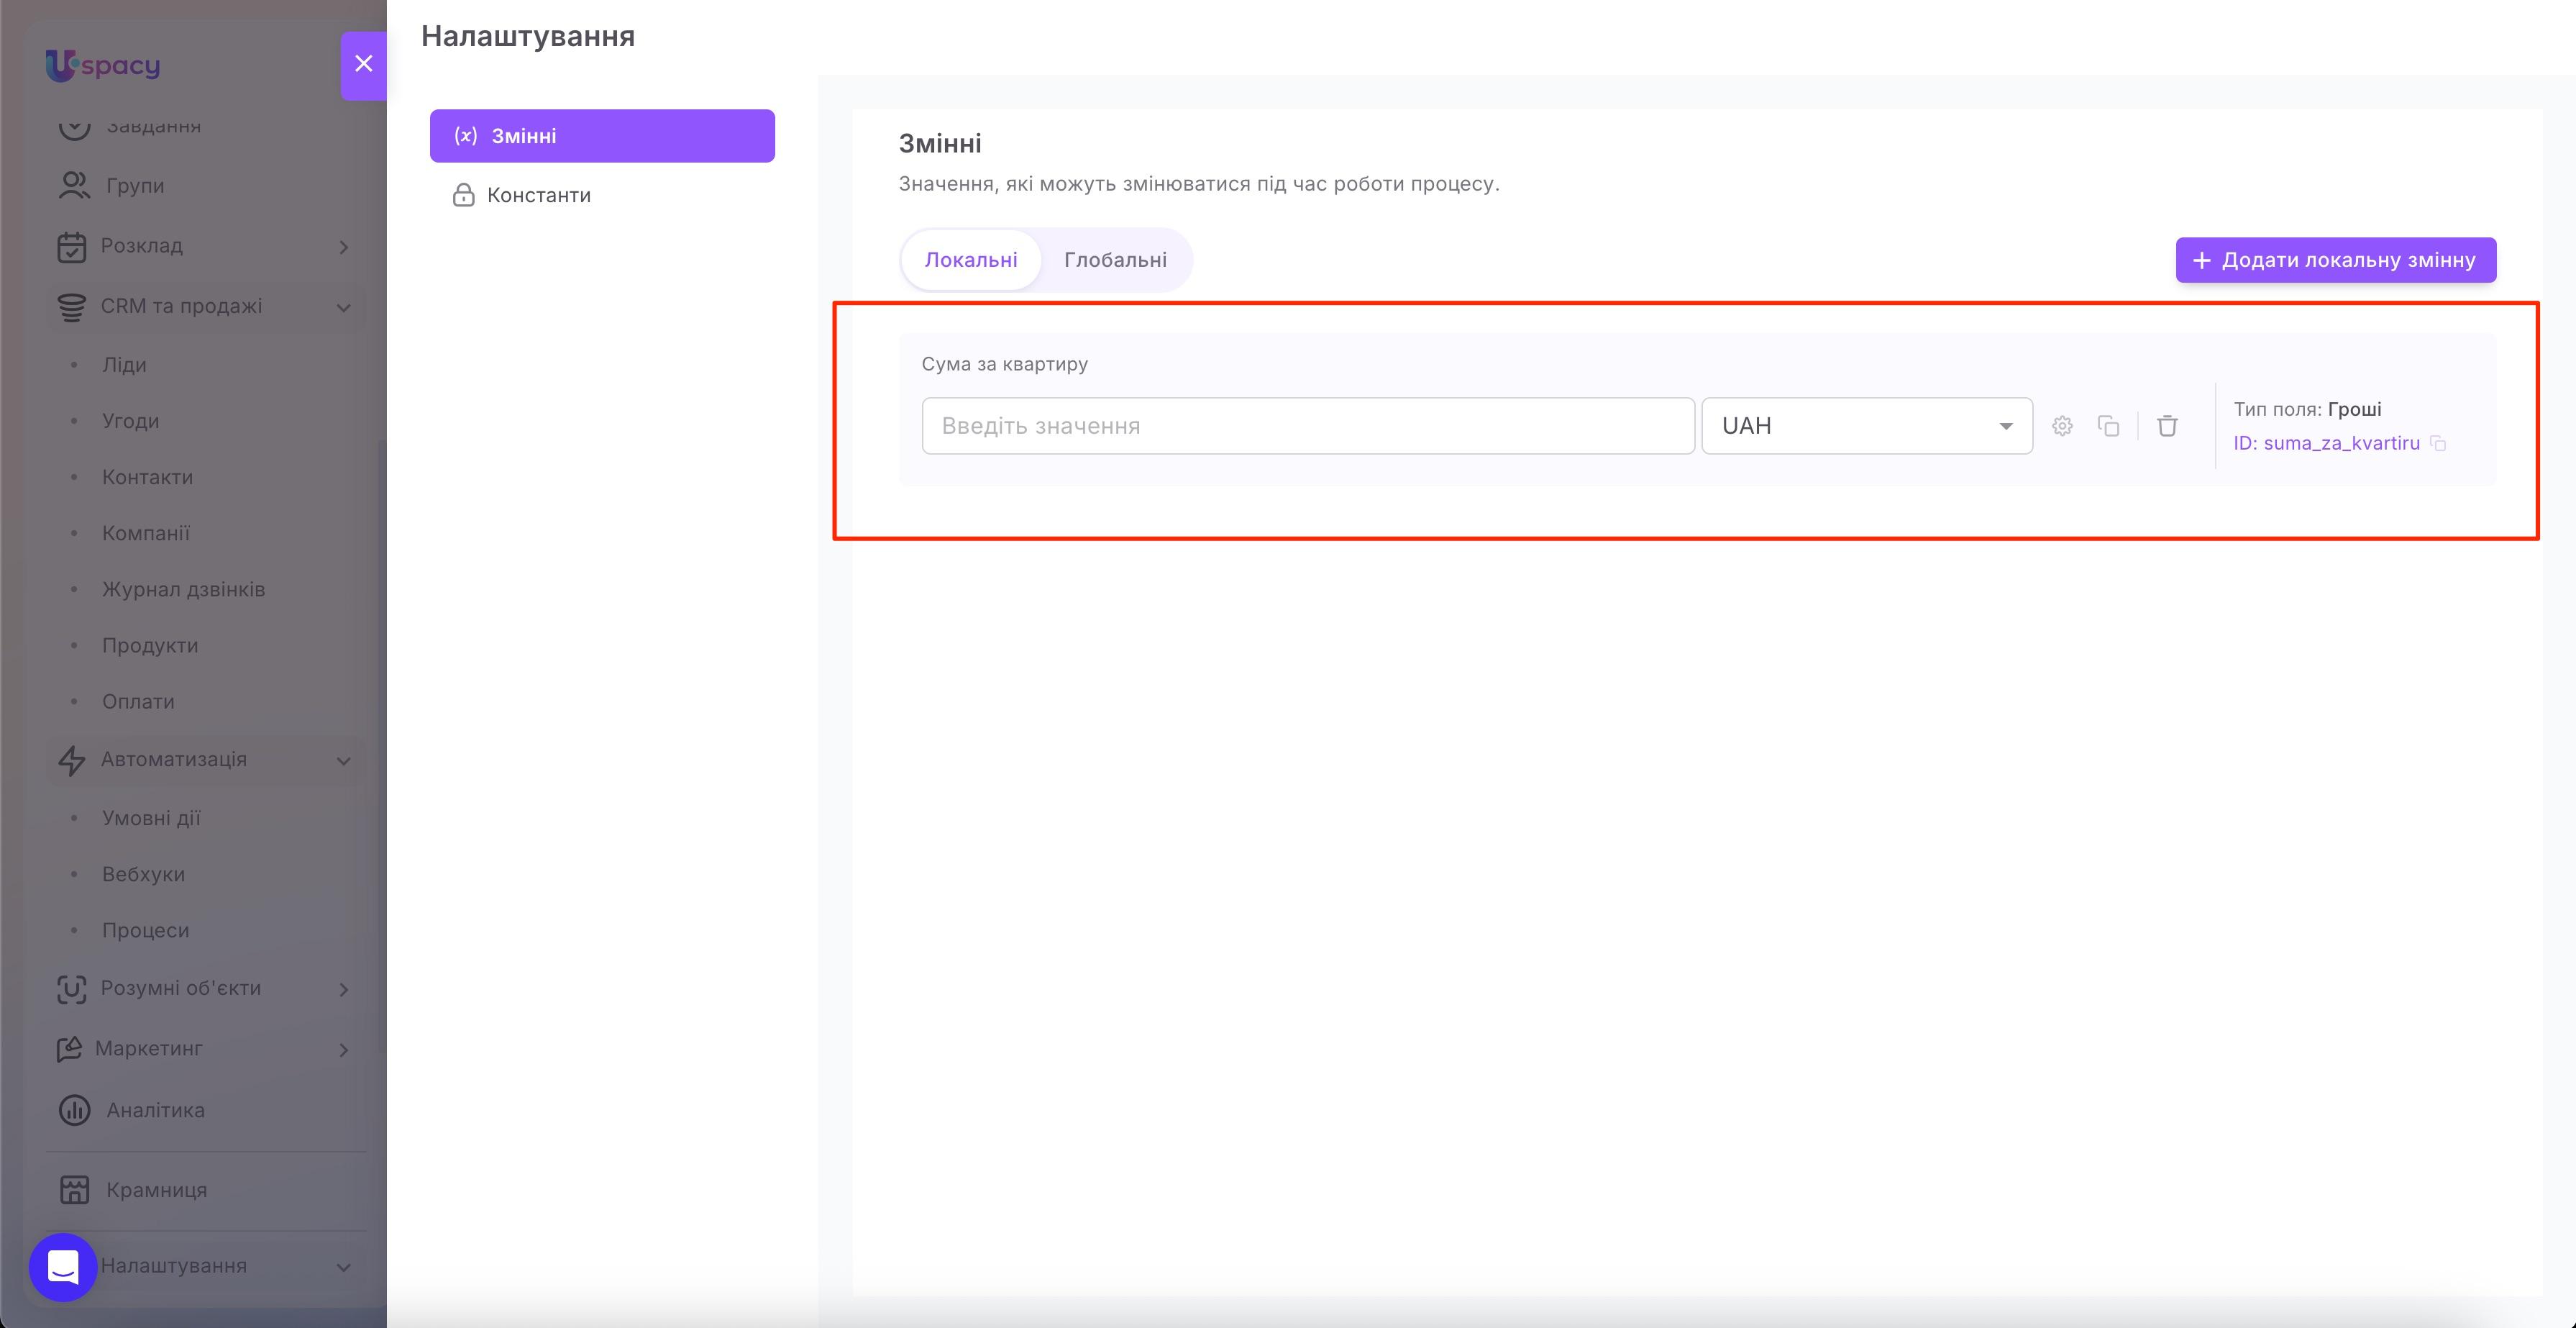The width and height of the screenshot is (2576, 1328).
Task: Expand the sidebar Налаштування chevron
Action: click(x=344, y=1267)
